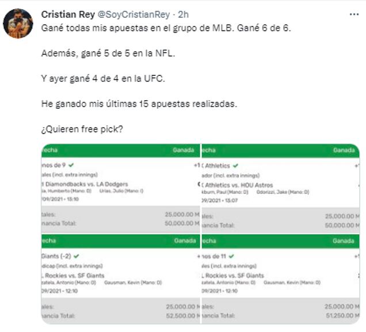Click the "¿Quieren free pick?" tweet line
366x332 pixels.
coord(82,129)
